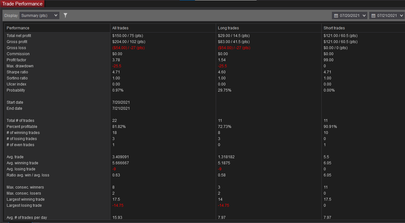Select the Max. drawdown row label
This screenshot has width=405, height=223.
coord(20,66)
